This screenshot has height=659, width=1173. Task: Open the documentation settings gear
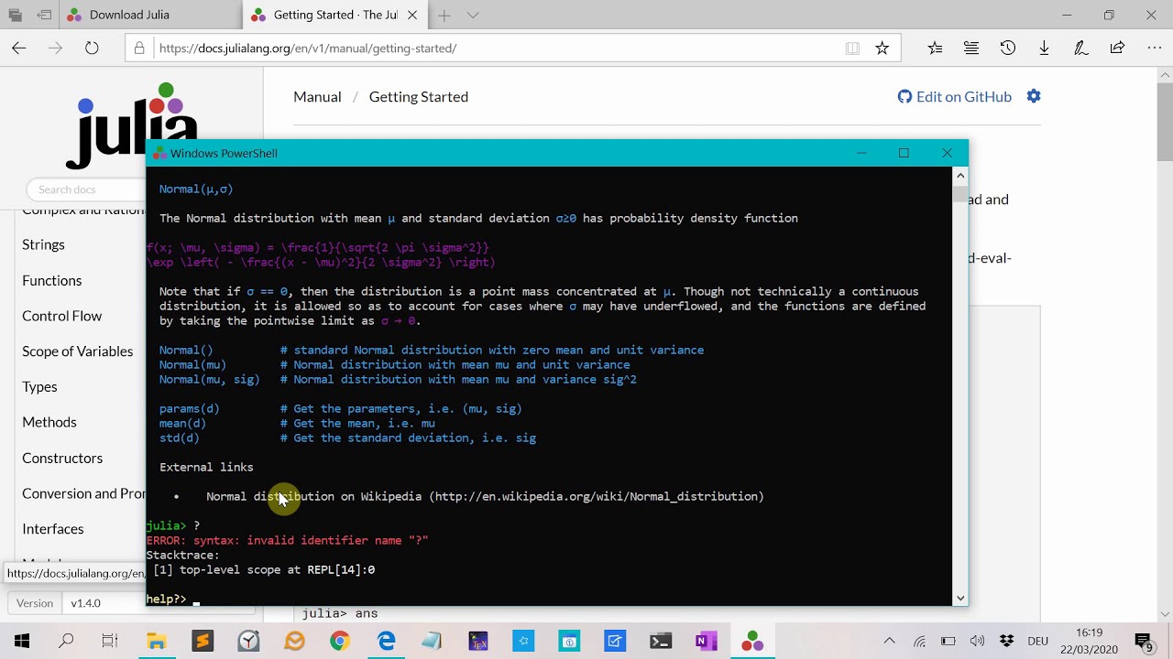[x=1034, y=96]
